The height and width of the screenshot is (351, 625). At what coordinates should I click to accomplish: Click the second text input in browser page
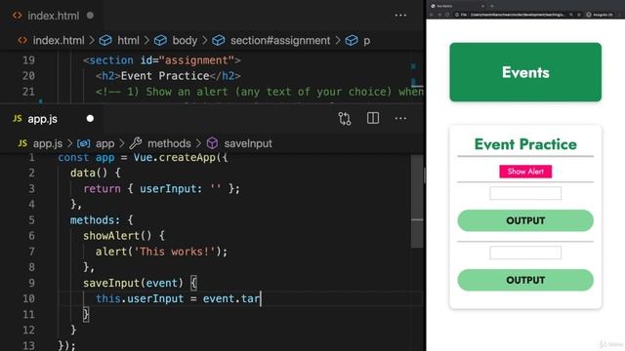click(525, 253)
